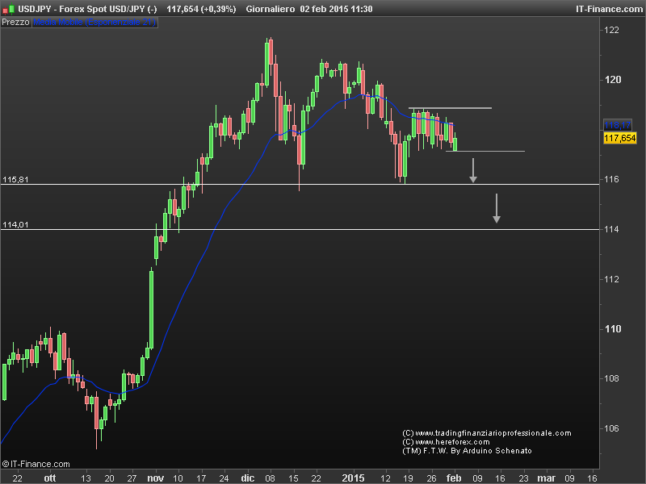Select the Media Mobile (Esponenziale 21) label
Viewport: 646px width, 484px height.
pyautogui.click(x=94, y=23)
